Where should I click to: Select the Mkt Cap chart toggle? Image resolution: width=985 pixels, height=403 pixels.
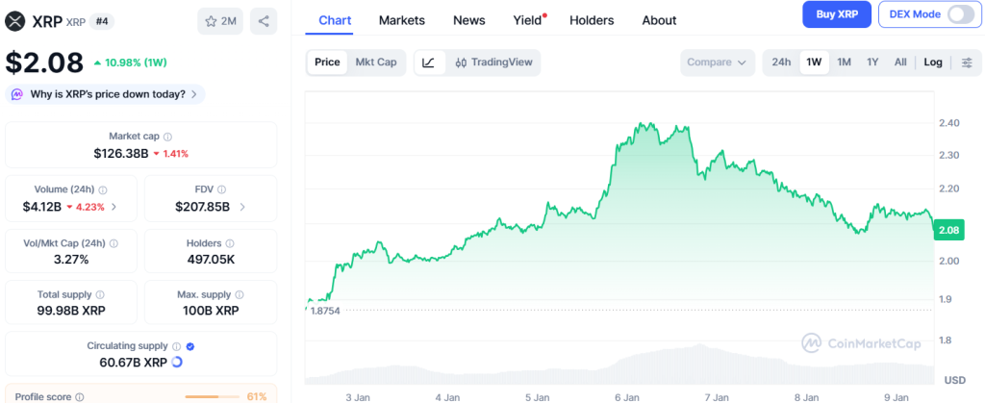tap(375, 63)
